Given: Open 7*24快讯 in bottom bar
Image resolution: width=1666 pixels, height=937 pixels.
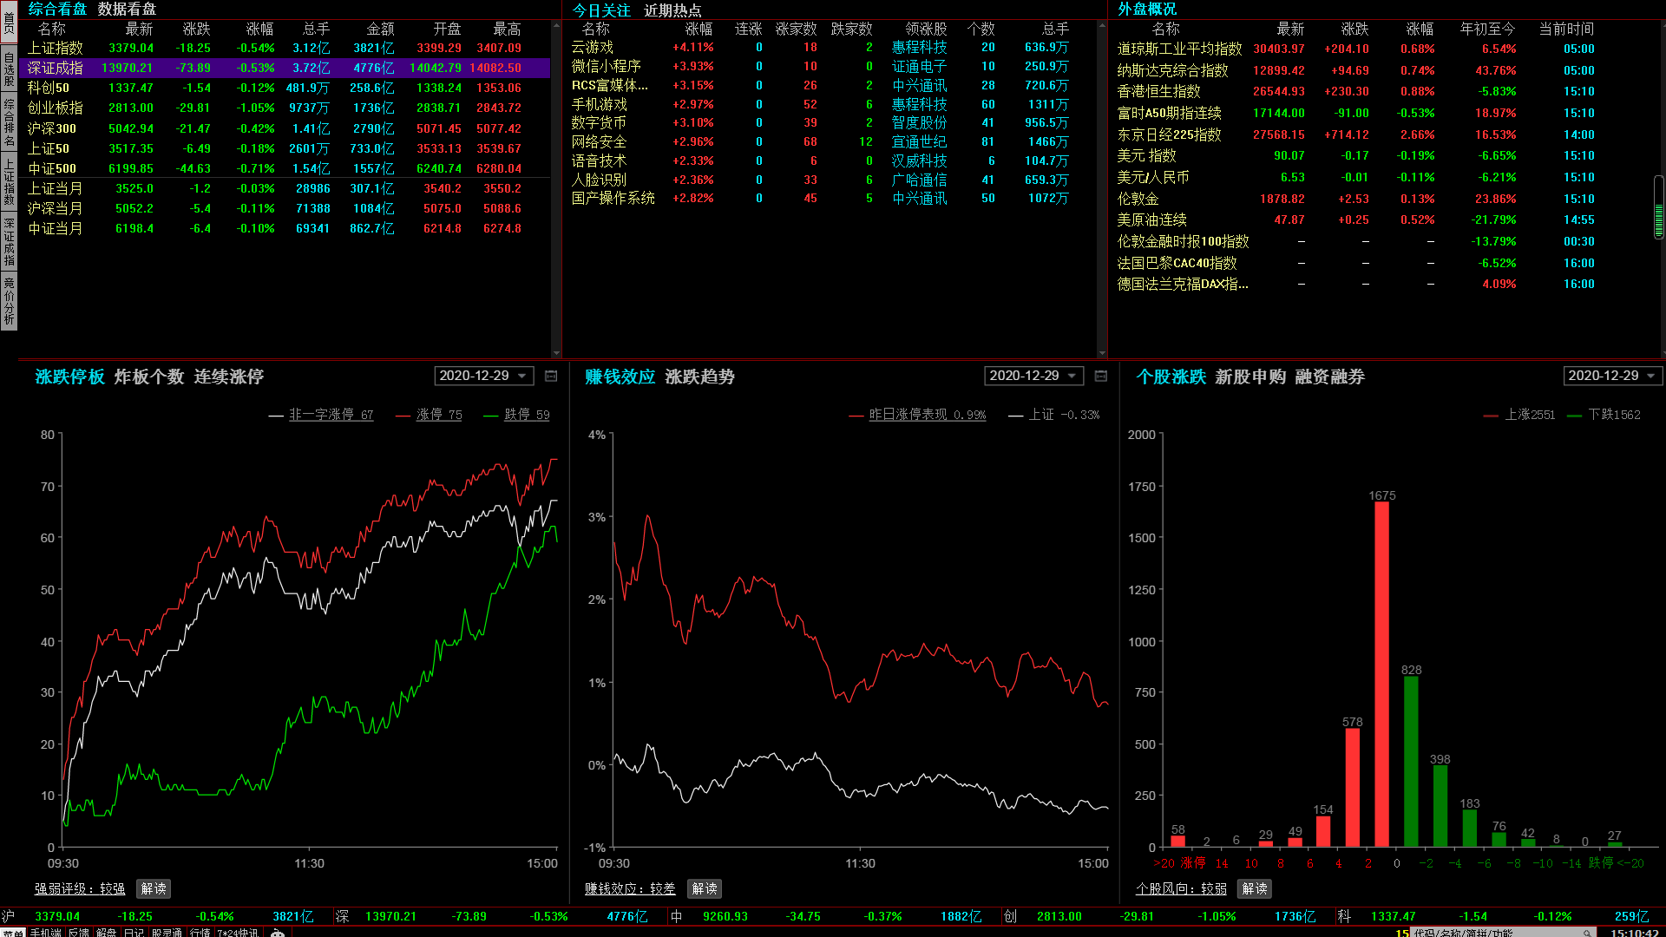Looking at the screenshot, I should coord(237,933).
